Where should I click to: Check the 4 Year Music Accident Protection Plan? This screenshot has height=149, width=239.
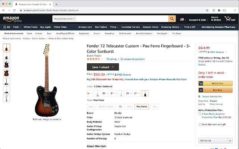200,114
